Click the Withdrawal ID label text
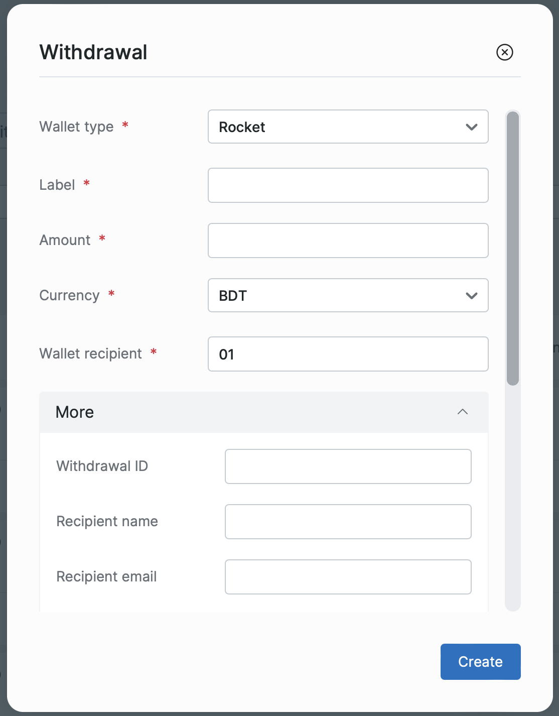Viewport: 559px width, 716px height. click(102, 466)
